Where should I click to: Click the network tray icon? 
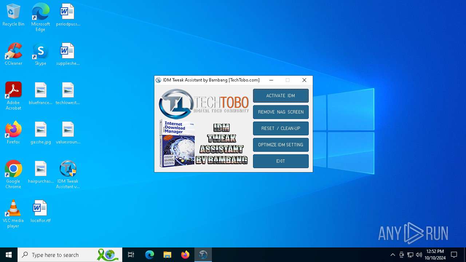click(410, 255)
